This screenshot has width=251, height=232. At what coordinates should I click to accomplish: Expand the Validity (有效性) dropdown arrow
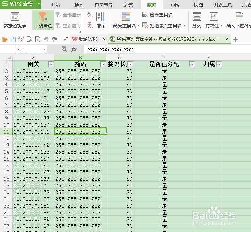(x=221, y=26)
